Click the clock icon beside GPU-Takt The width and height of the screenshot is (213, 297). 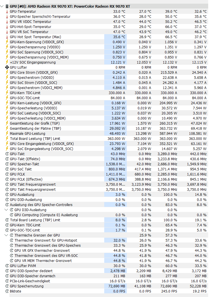[x=7, y=154]
